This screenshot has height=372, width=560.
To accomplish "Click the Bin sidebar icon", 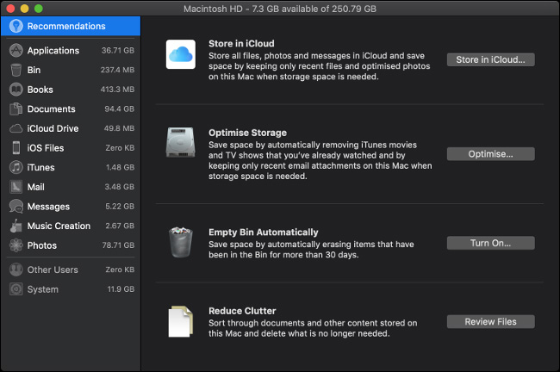I will (x=16, y=70).
